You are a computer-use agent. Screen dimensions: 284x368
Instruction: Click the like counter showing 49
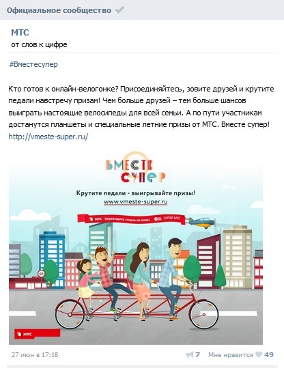coord(269,354)
